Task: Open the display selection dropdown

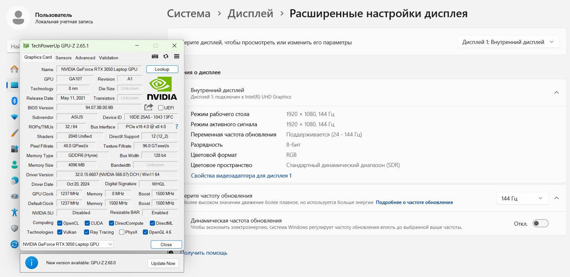Action: pyautogui.click(x=508, y=42)
